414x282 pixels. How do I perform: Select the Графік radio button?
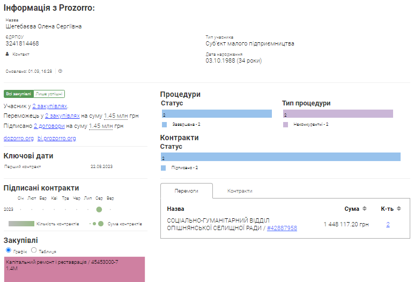click(x=8, y=250)
